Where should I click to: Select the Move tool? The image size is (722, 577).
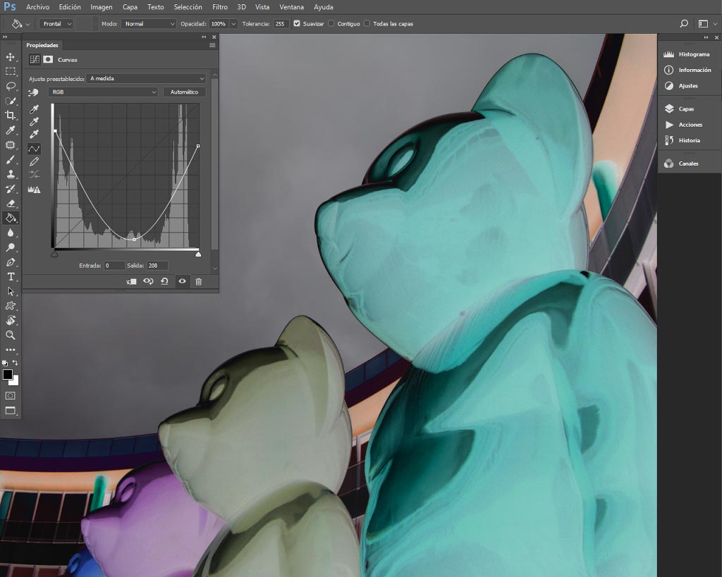[x=10, y=56]
